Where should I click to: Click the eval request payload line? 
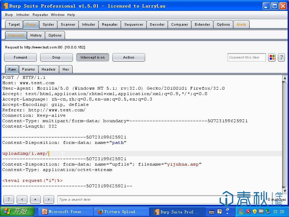(33, 180)
